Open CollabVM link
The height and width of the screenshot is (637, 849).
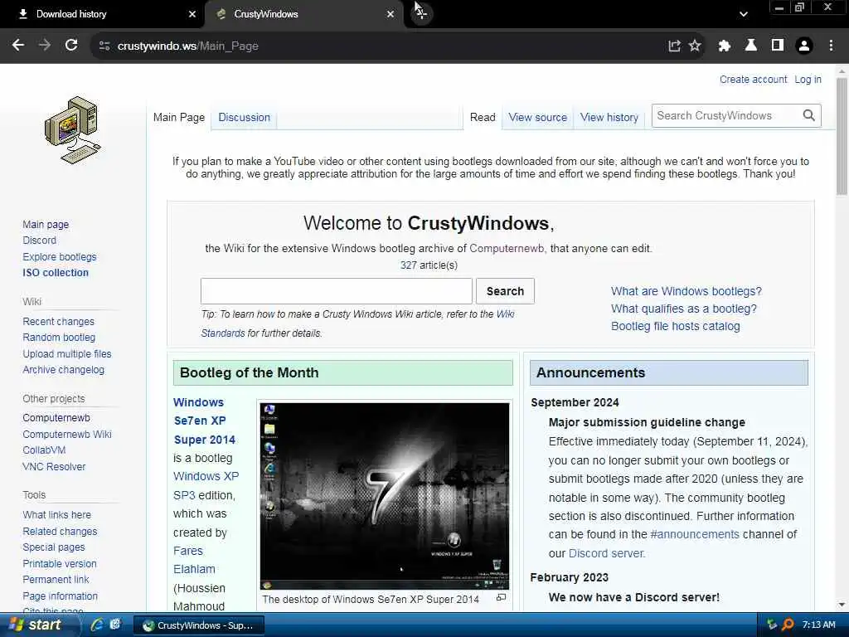click(44, 450)
